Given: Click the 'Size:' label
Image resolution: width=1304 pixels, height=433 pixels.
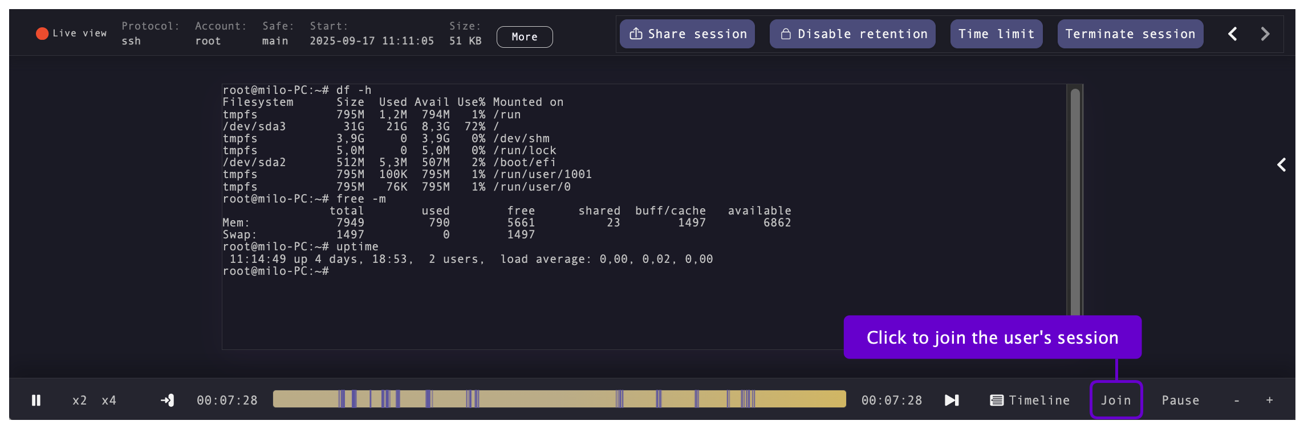Looking at the screenshot, I should [x=465, y=26].
